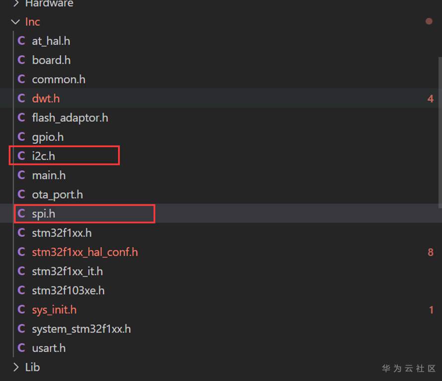Click the C icon next to usart.h

click(x=21, y=348)
